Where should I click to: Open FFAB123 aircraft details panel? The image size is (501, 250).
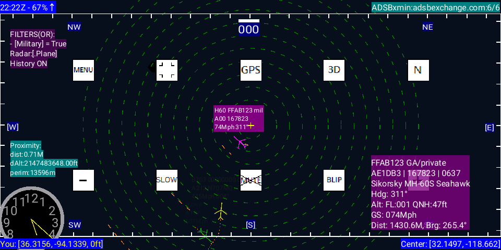(x=420, y=193)
